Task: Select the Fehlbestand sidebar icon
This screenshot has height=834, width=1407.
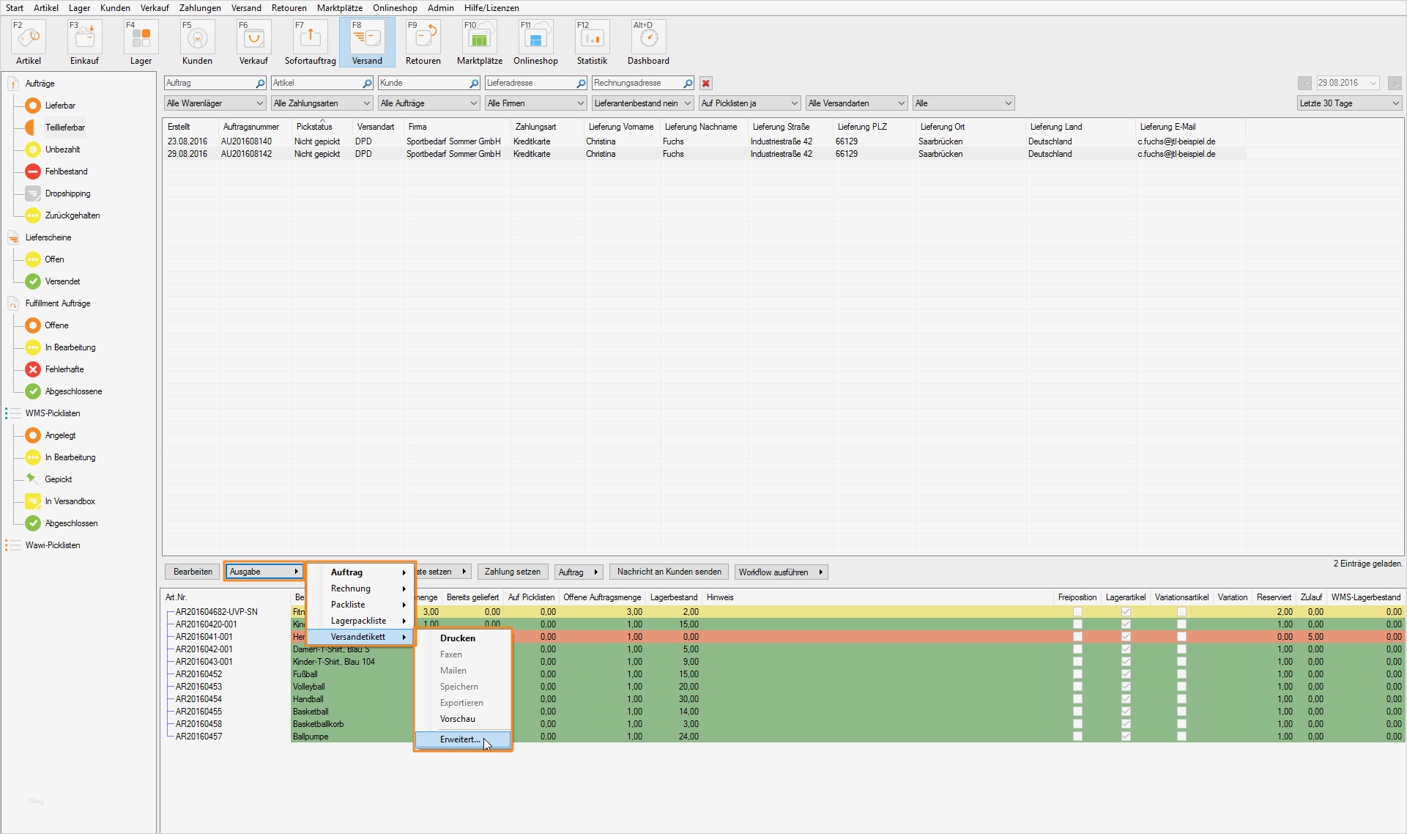Action: point(33,171)
